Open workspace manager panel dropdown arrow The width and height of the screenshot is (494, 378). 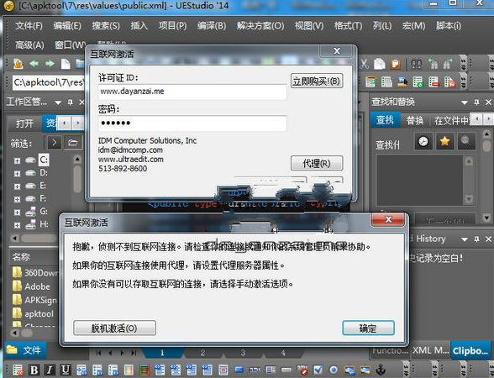tap(58, 102)
